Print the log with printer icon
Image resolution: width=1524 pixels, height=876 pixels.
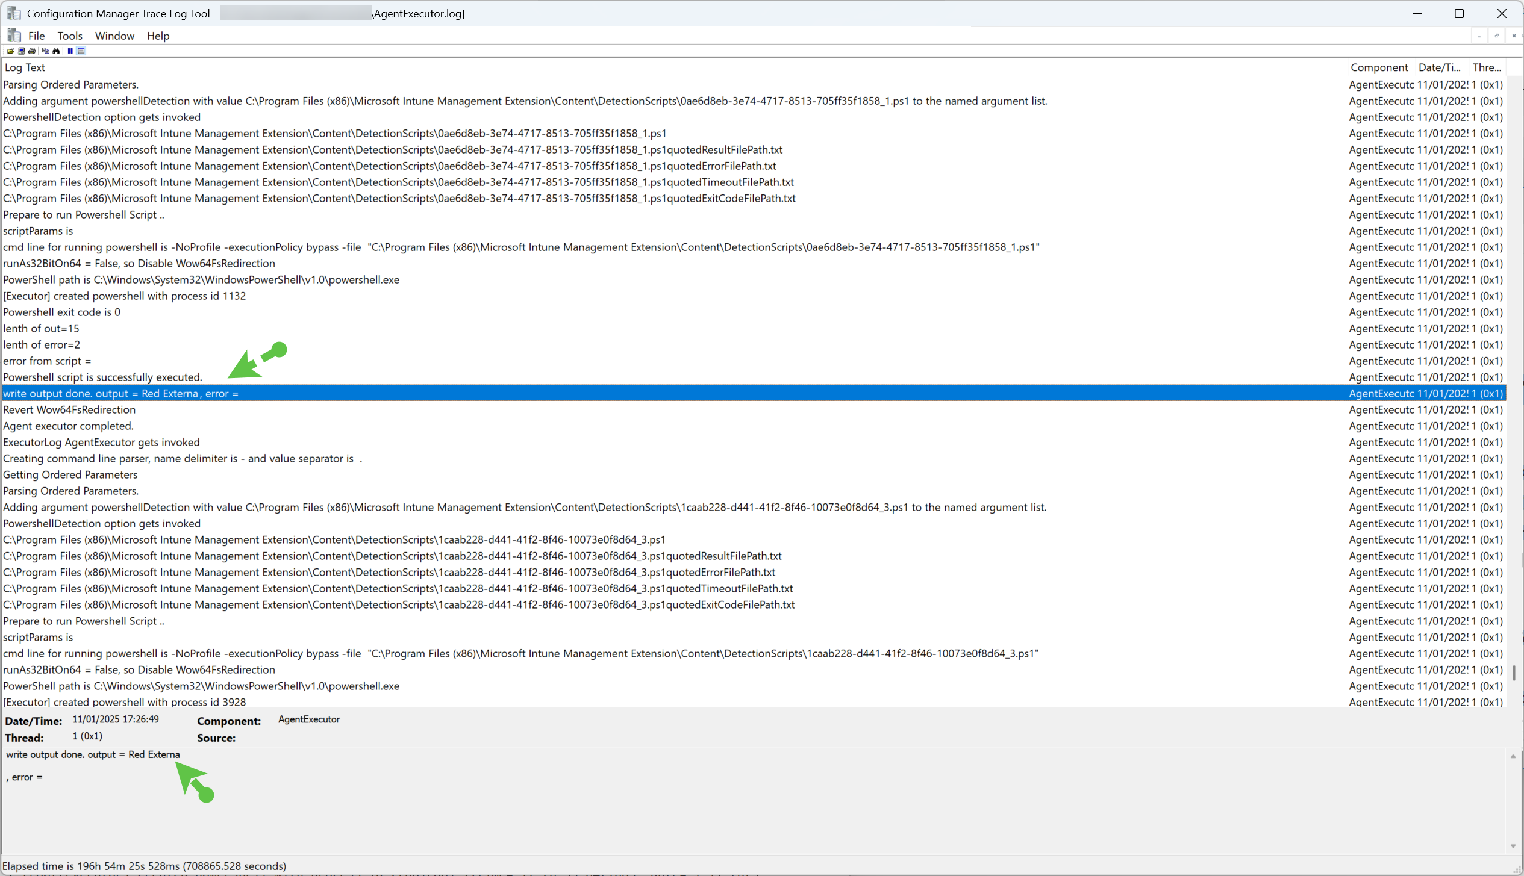pyautogui.click(x=32, y=51)
